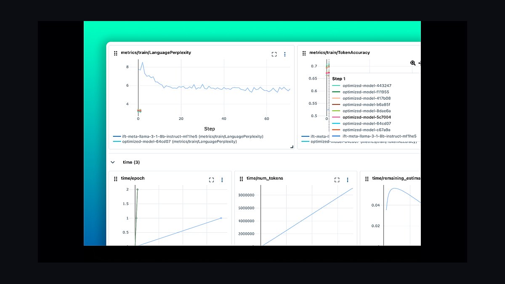Image resolution: width=505 pixels, height=284 pixels.
Task: Click optimized-model-64cd07 in Step 1 tooltip
Action: pyautogui.click(x=362, y=124)
